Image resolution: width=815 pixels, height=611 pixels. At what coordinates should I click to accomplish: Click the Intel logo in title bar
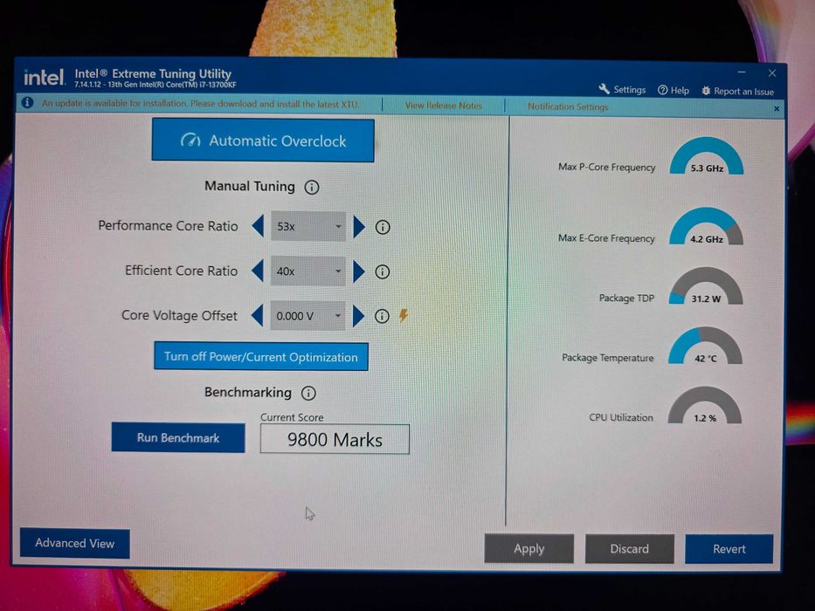coord(45,78)
